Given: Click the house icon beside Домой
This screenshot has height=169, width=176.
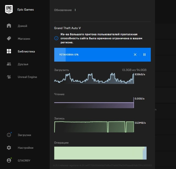Looking at the screenshot, I should click(x=9, y=26).
